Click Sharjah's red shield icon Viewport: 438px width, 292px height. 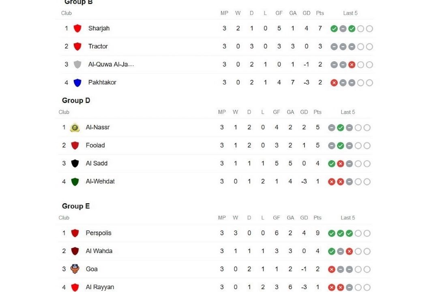[77, 28]
